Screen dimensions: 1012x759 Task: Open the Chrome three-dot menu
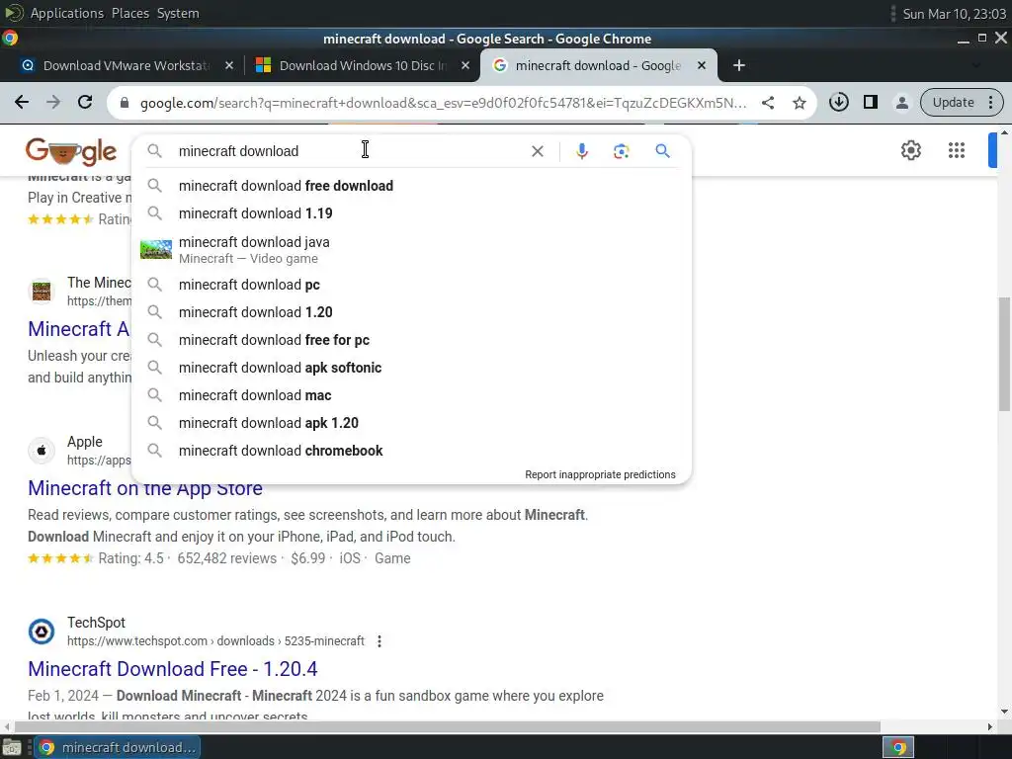coord(990,102)
